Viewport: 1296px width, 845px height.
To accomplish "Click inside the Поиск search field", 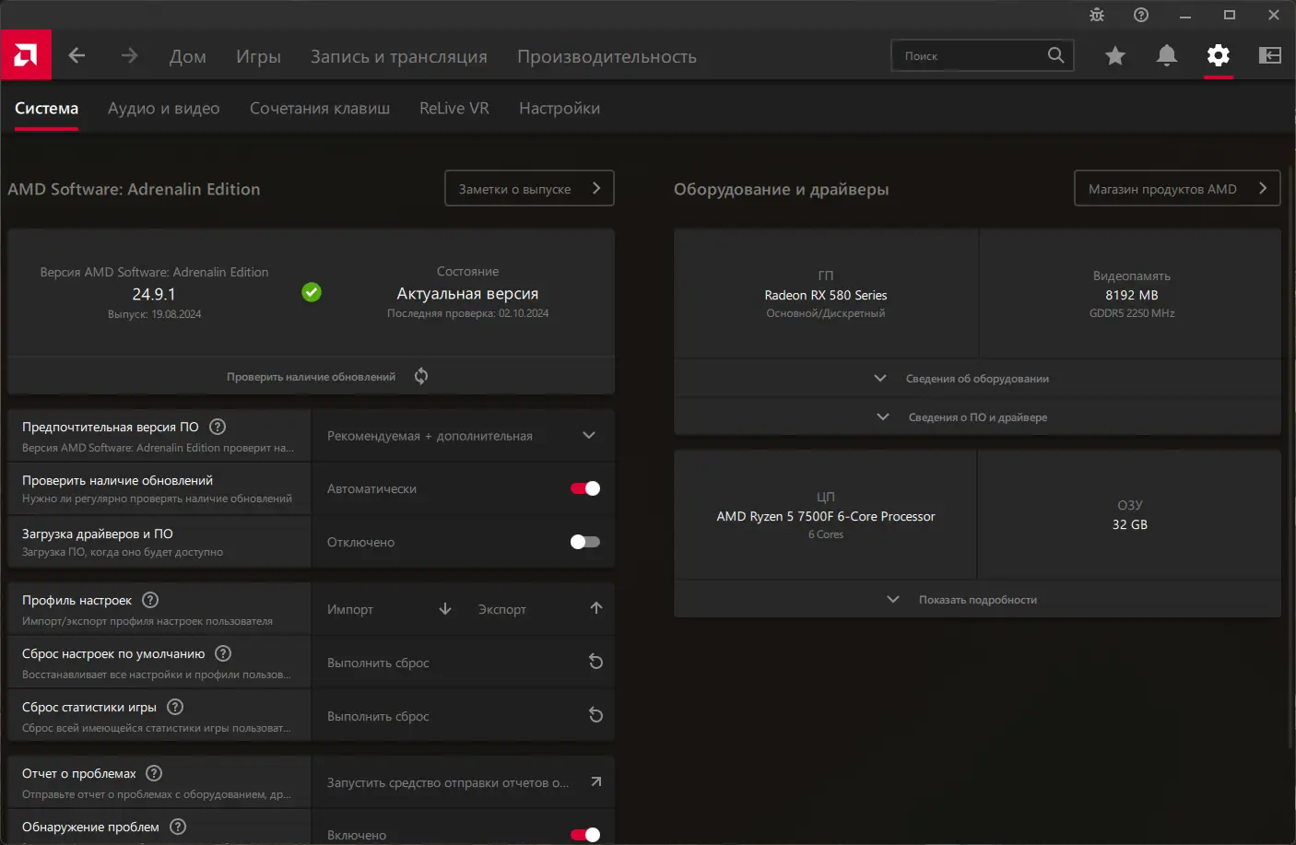I will tap(968, 55).
